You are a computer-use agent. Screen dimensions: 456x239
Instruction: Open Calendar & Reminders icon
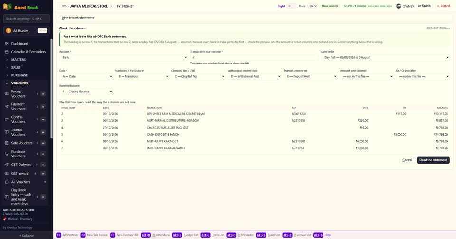[6, 52]
